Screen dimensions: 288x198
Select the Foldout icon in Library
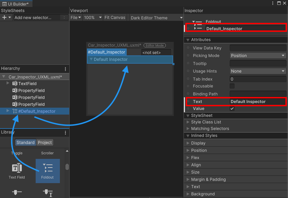pyautogui.click(x=47, y=169)
